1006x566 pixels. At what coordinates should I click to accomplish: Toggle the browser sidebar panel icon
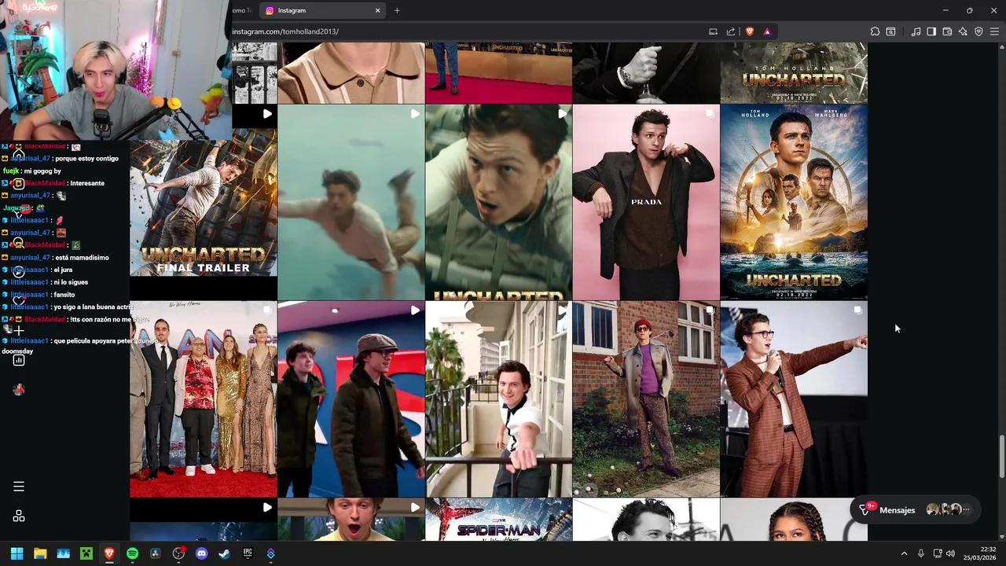point(931,31)
